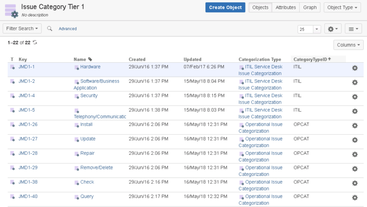Open the Columns dropdown
This screenshot has width=367, height=207.
tap(348, 45)
